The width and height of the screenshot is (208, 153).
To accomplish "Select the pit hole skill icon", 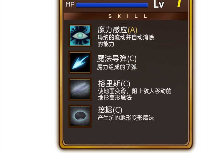I will point(80,116).
